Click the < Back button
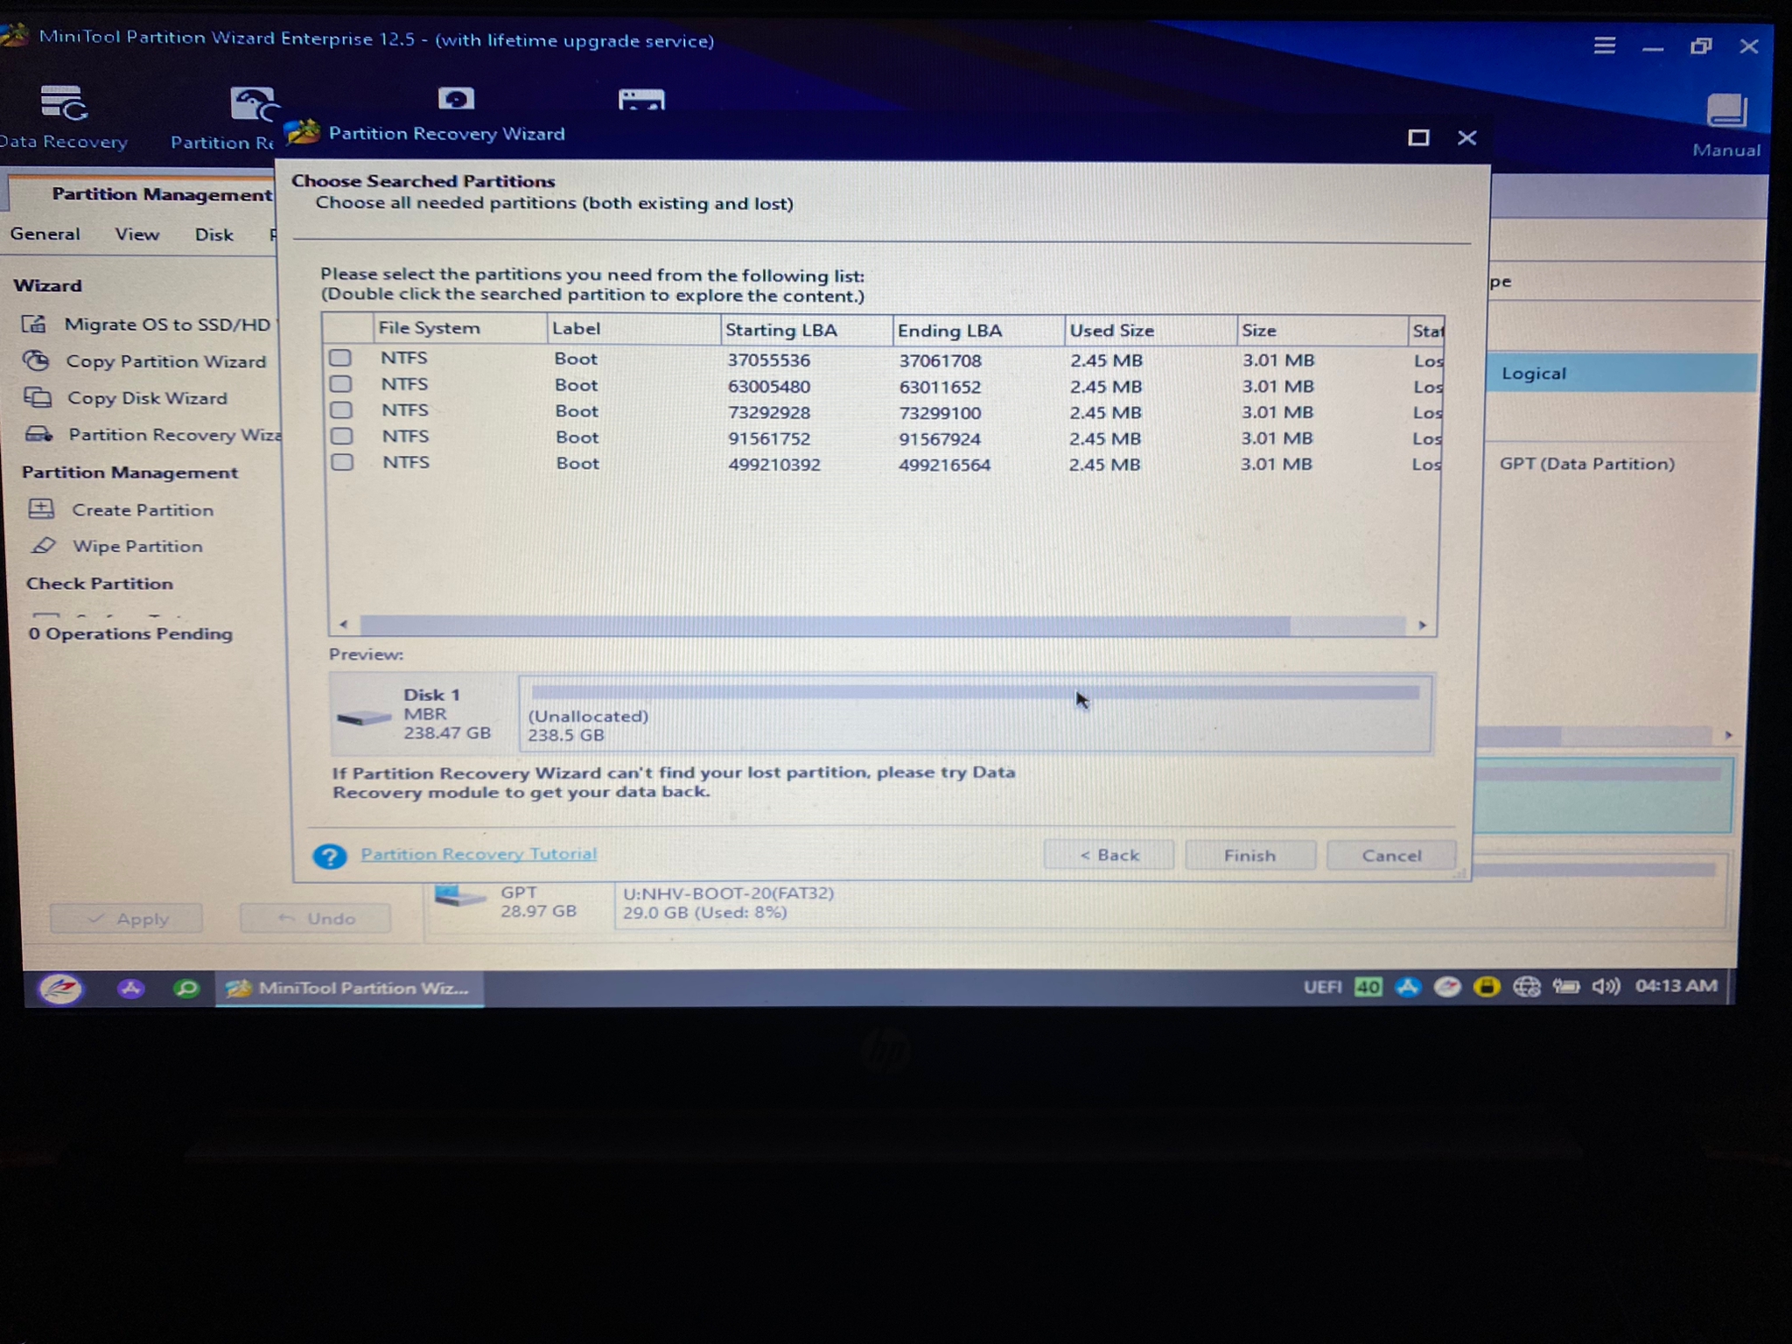Screen dimensions: 1792x1344 click(1109, 855)
